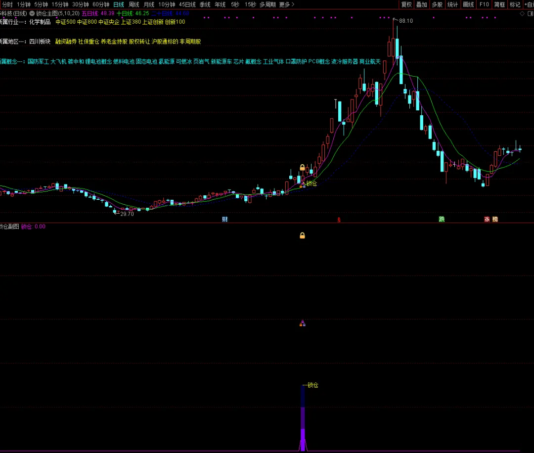Switch to 5分钟 period tab
The width and height of the screenshot is (534, 453).
point(41,4)
